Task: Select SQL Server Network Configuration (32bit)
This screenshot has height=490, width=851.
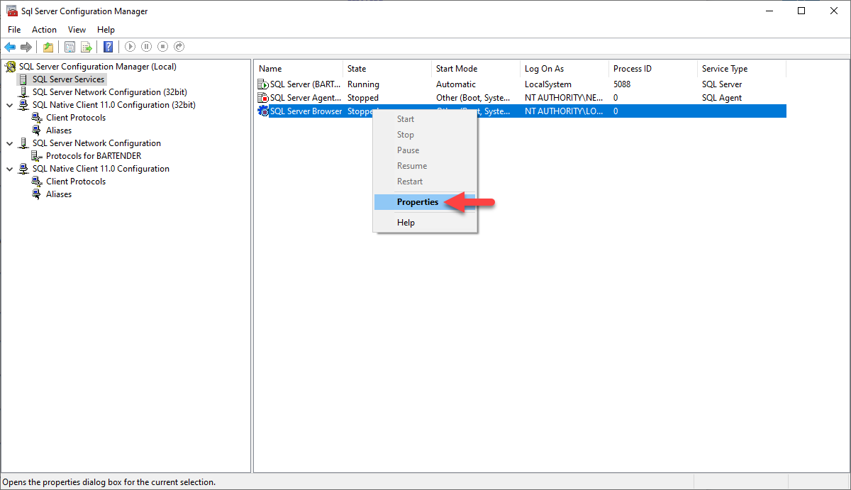Action: 110,92
